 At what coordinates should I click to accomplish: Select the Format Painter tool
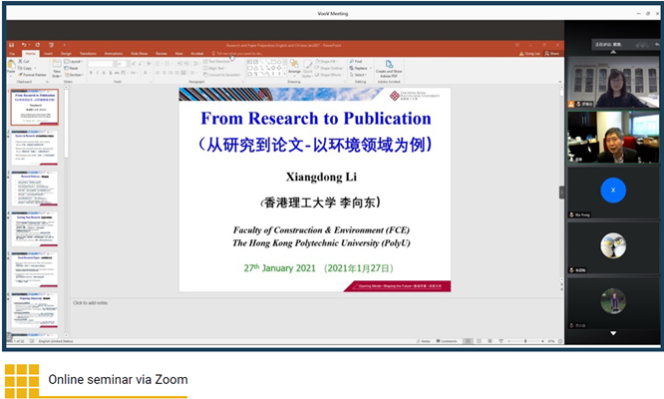[x=32, y=74]
